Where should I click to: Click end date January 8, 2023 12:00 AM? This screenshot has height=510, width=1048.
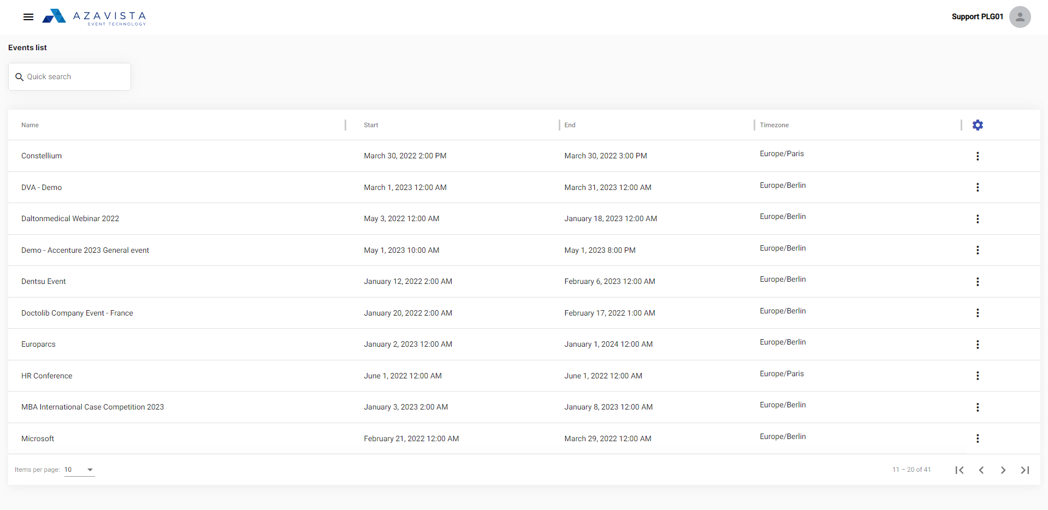(608, 407)
